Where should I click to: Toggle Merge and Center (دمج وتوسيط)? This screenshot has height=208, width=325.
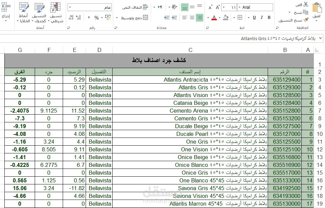[x=135, y=18]
